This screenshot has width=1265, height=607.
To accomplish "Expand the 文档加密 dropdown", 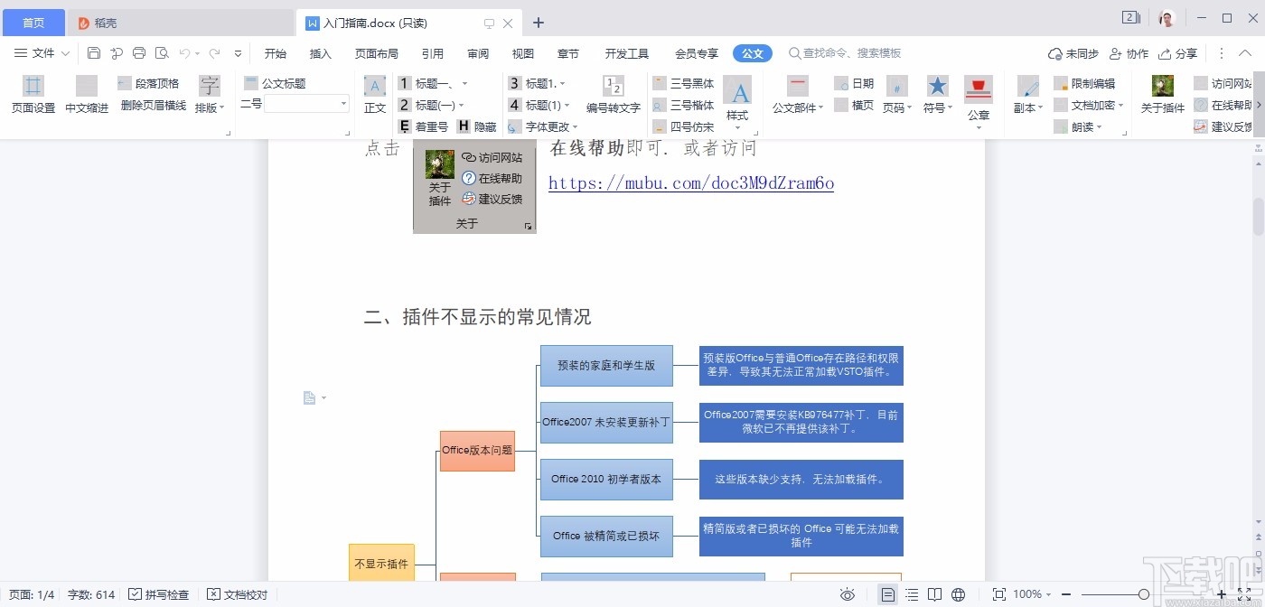I will click(x=1090, y=104).
